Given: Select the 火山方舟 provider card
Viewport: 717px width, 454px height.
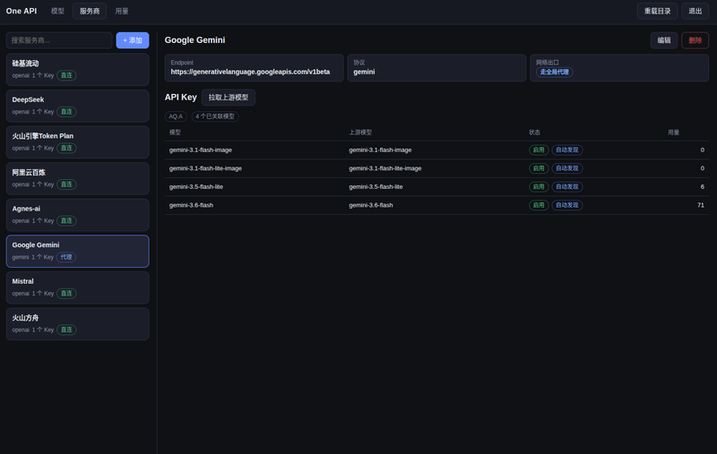Looking at the screenshot, I should click(78, 324).
